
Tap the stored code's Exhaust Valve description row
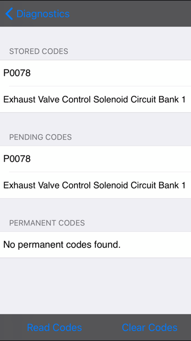pos(95,100)
